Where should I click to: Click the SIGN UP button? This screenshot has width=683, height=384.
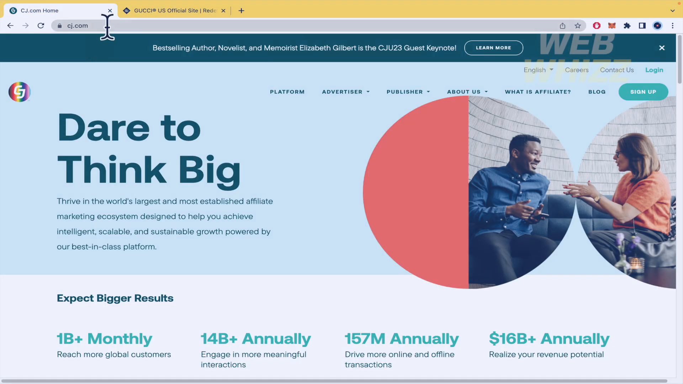point(644,91)
